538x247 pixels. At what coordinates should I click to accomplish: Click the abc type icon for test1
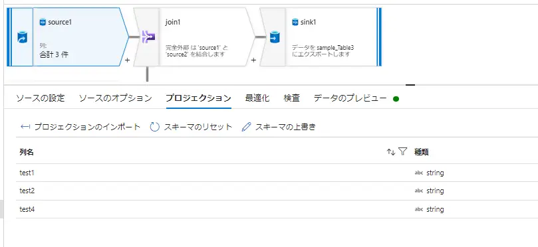point(418,173)
